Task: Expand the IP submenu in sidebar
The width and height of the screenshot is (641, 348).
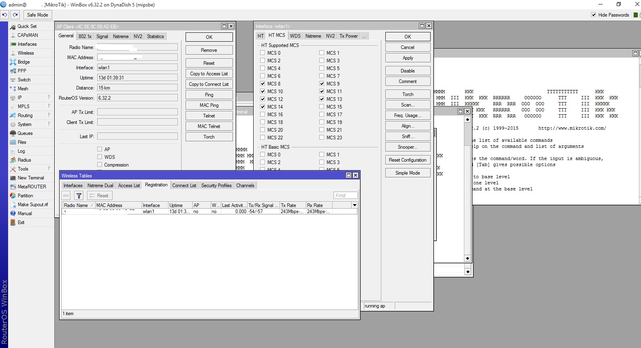Action: pyautogui.click(x=49, y=98)
